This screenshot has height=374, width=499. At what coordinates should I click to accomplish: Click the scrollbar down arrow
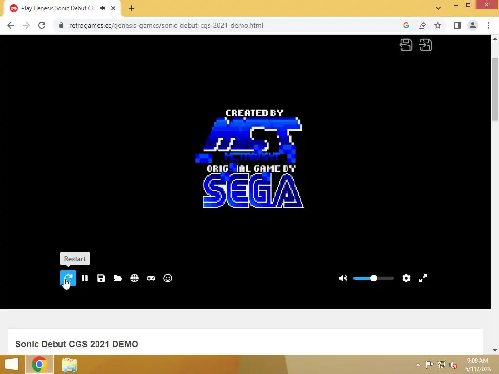(495, 350)
